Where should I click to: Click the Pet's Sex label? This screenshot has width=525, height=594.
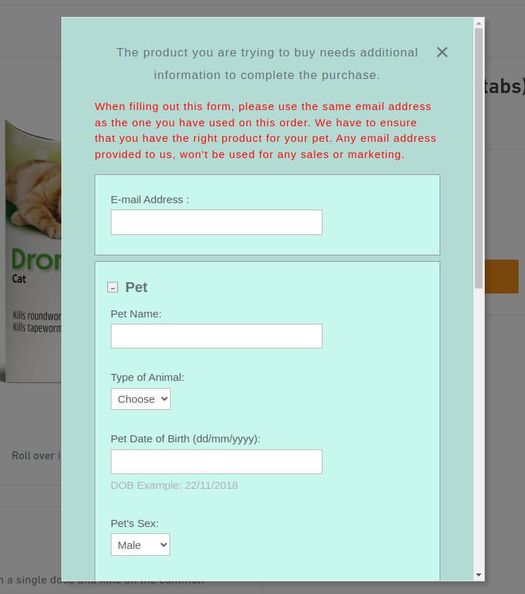[x=135, y=523]
